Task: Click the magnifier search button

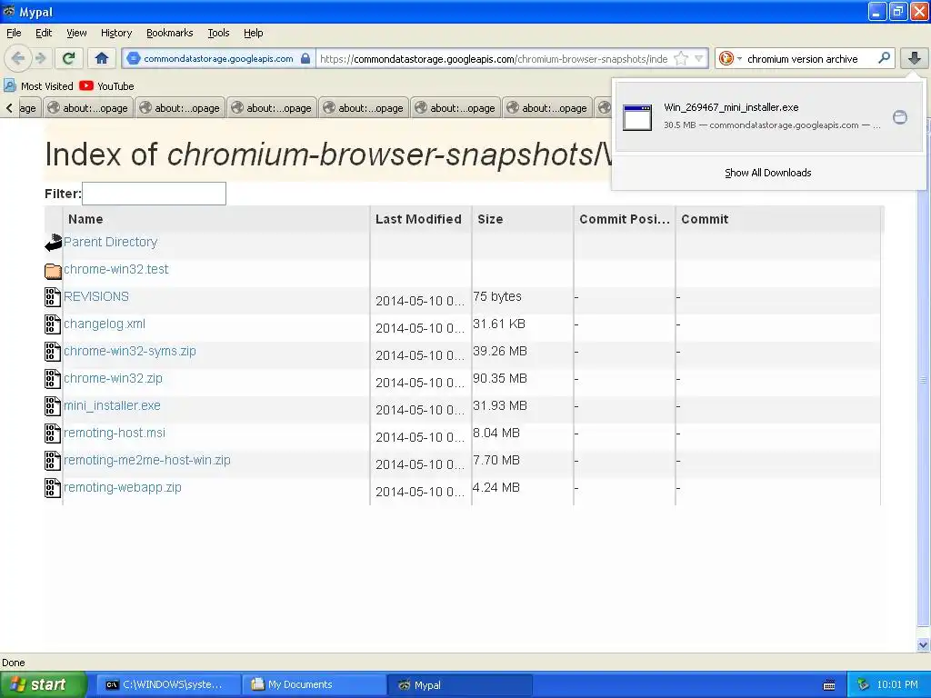Action: (x=884, y=58)
